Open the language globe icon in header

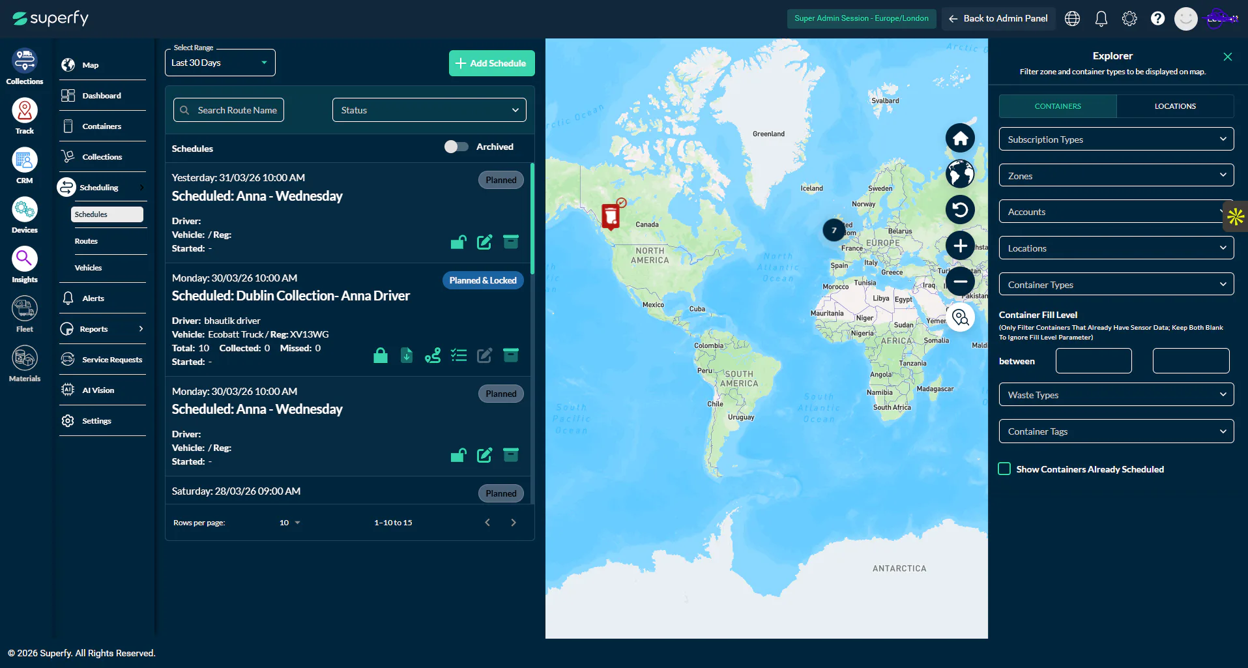pyautogui.click(x=1072, y=18)
